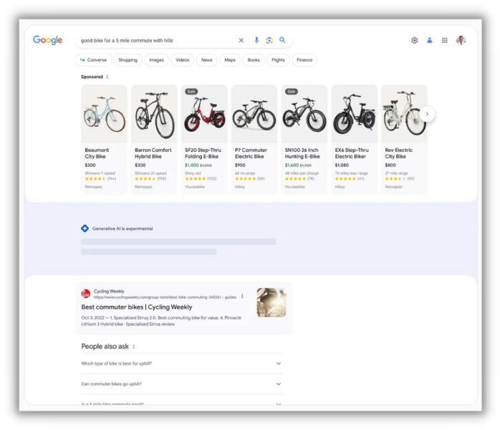
Task: Click P7 Commuter Electric Bike title
Action: click(251, 153)
